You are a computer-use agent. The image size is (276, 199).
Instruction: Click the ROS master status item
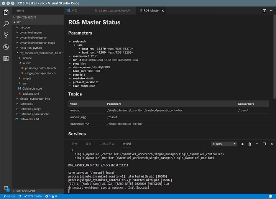pos(33,196)
